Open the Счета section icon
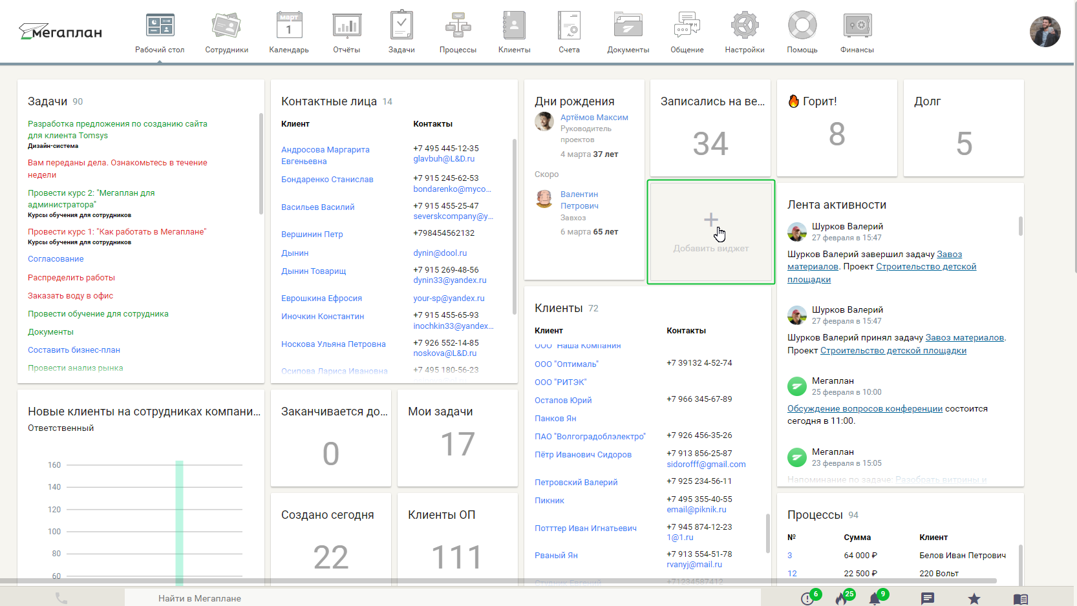Screen dimensions: 1077x606 tap(570, 26)
